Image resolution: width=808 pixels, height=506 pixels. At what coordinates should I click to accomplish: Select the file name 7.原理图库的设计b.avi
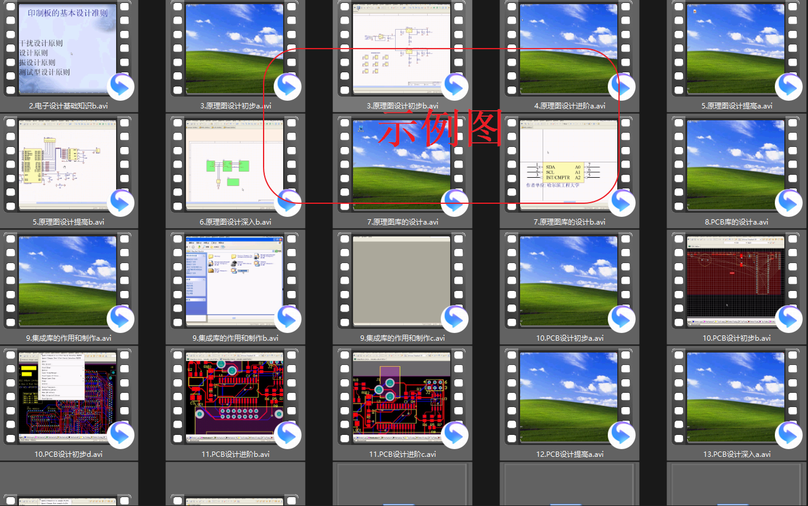[x=570, y=222]
